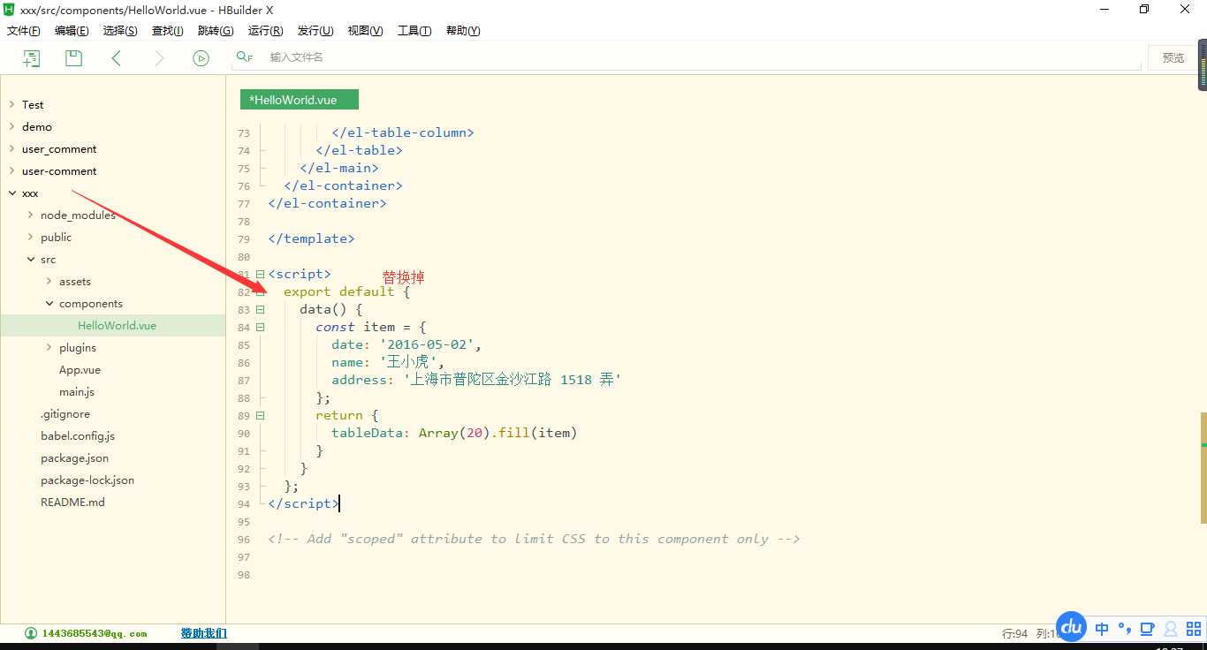Go back with the left arrow icon
This screenshot has height=650, width=1207.
click(x=116, y=58)
